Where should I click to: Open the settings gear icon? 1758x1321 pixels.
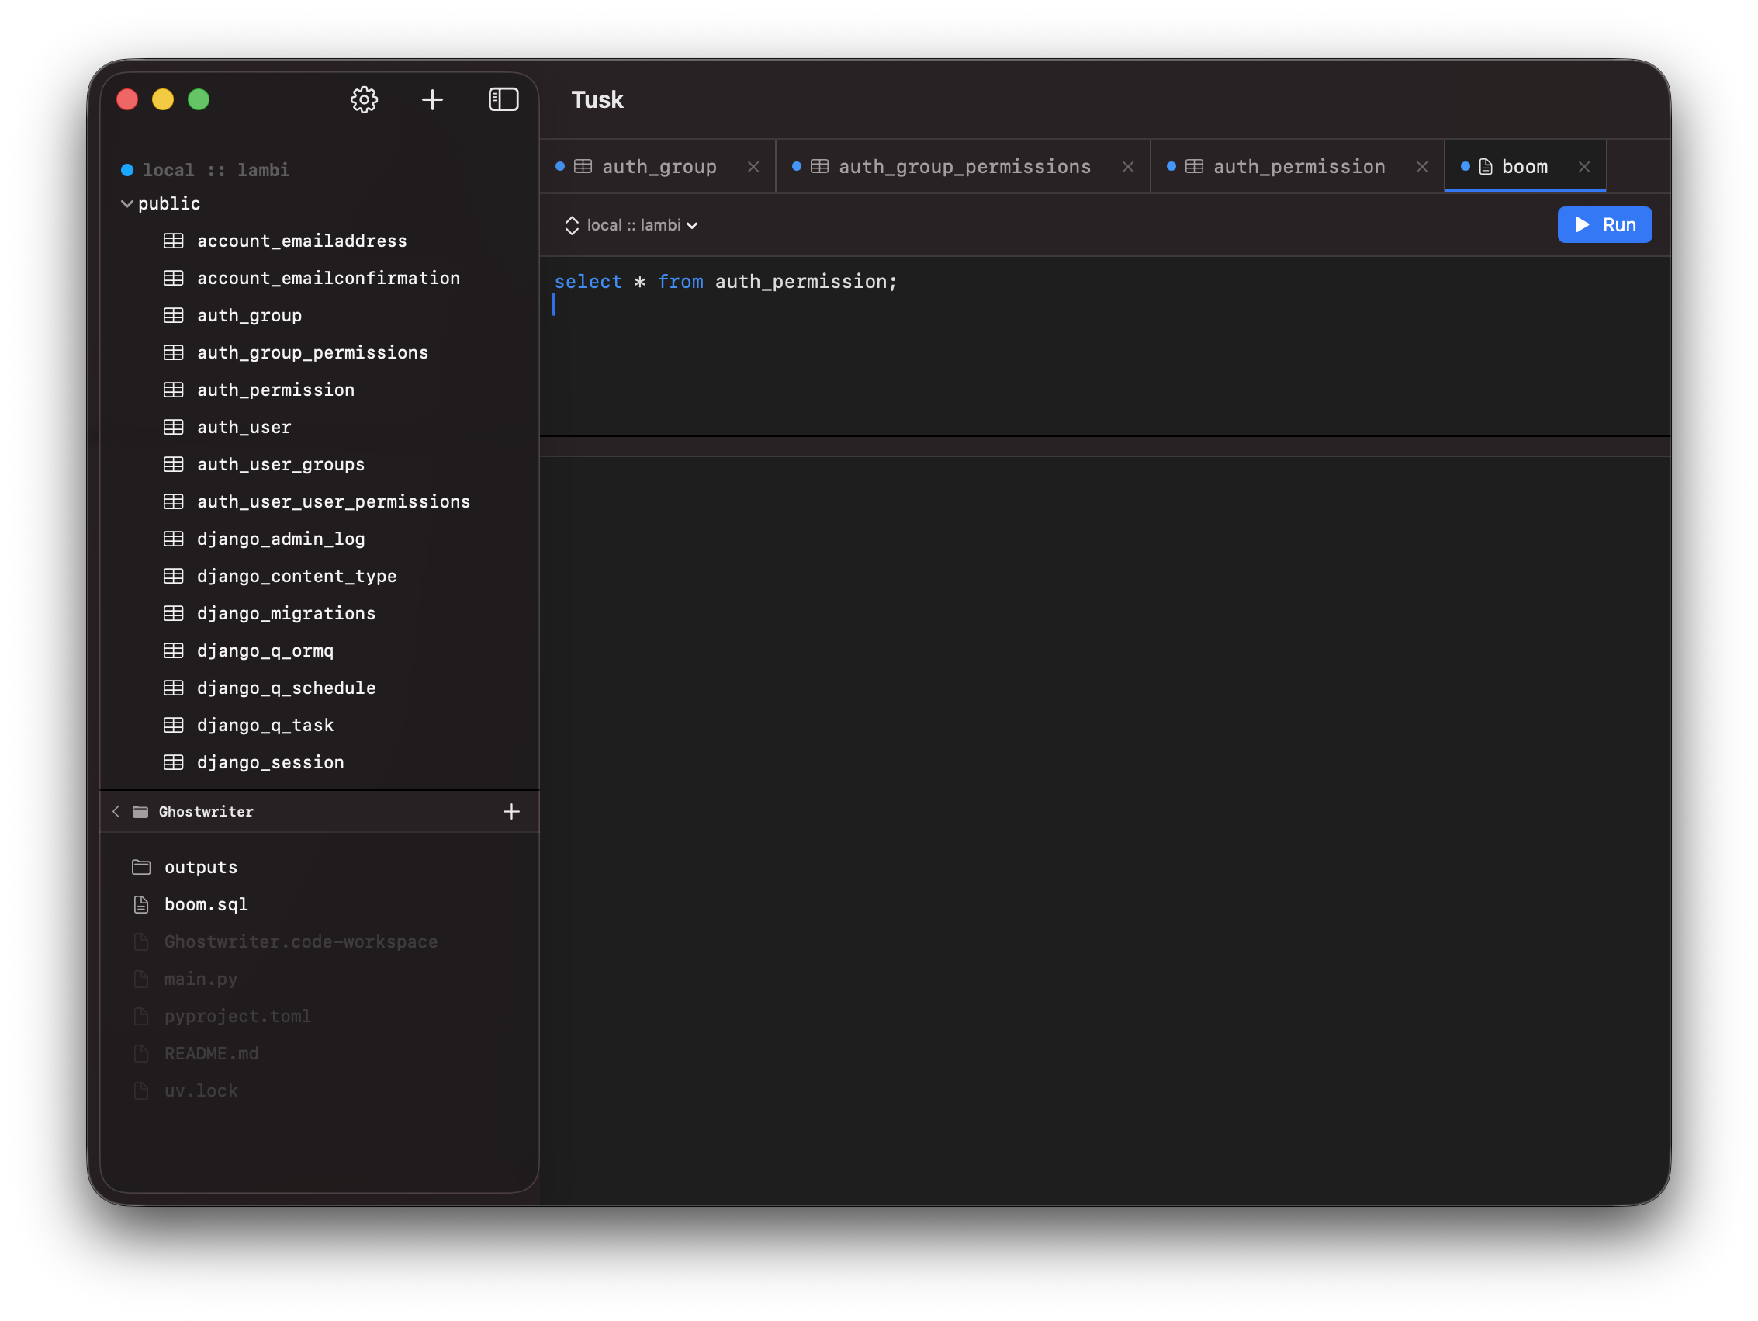[x=364, y=99]
